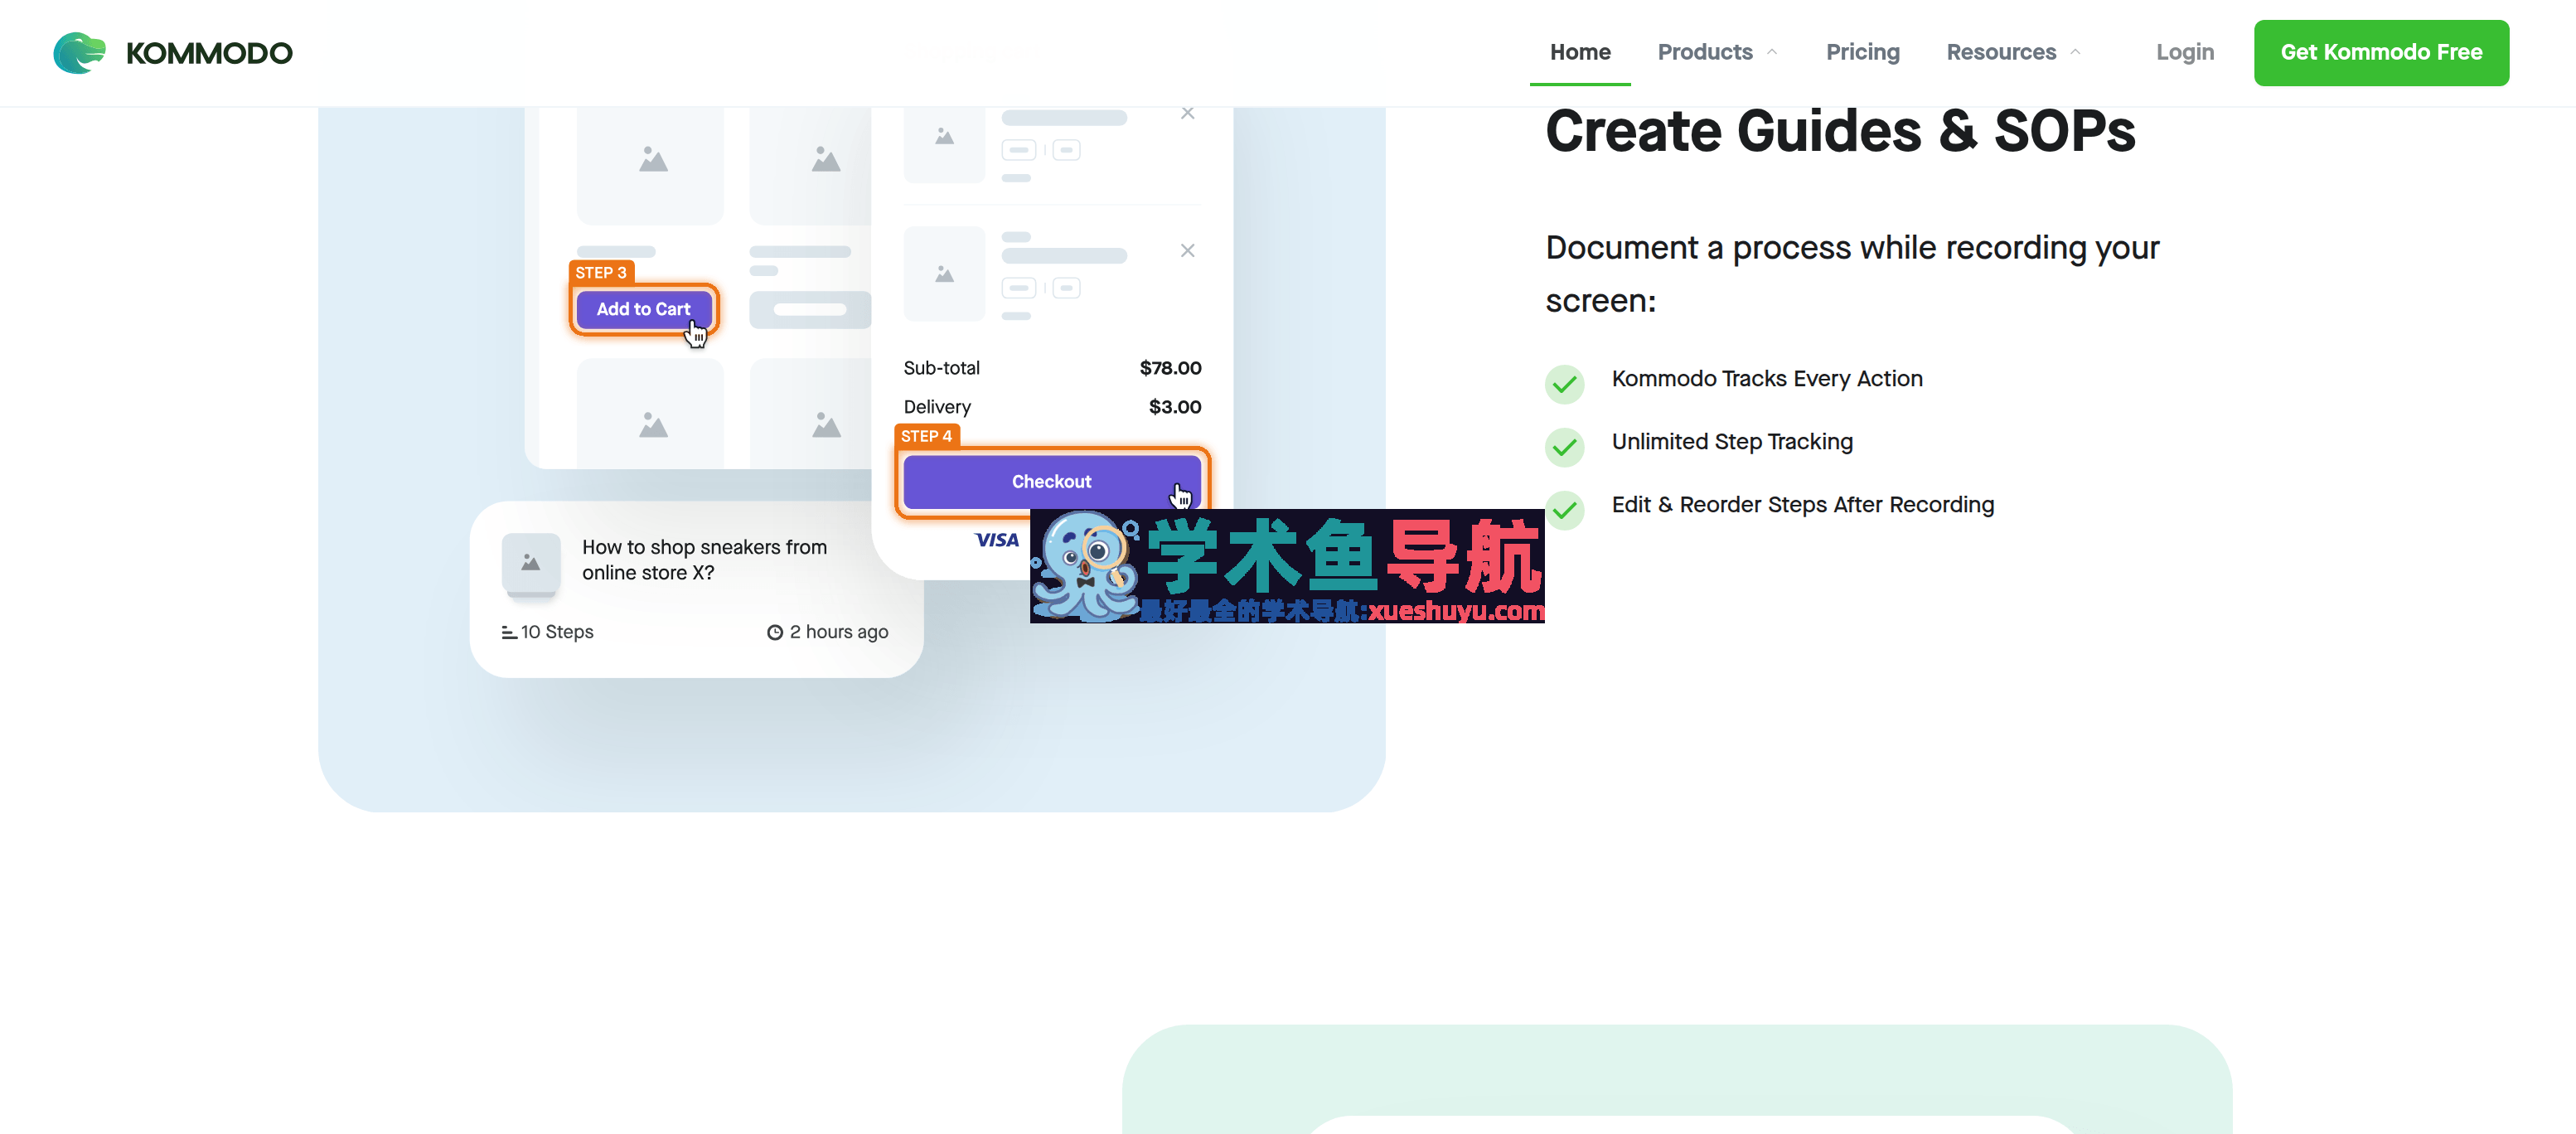Click the Add to Cart button

(x=643, y=309)
